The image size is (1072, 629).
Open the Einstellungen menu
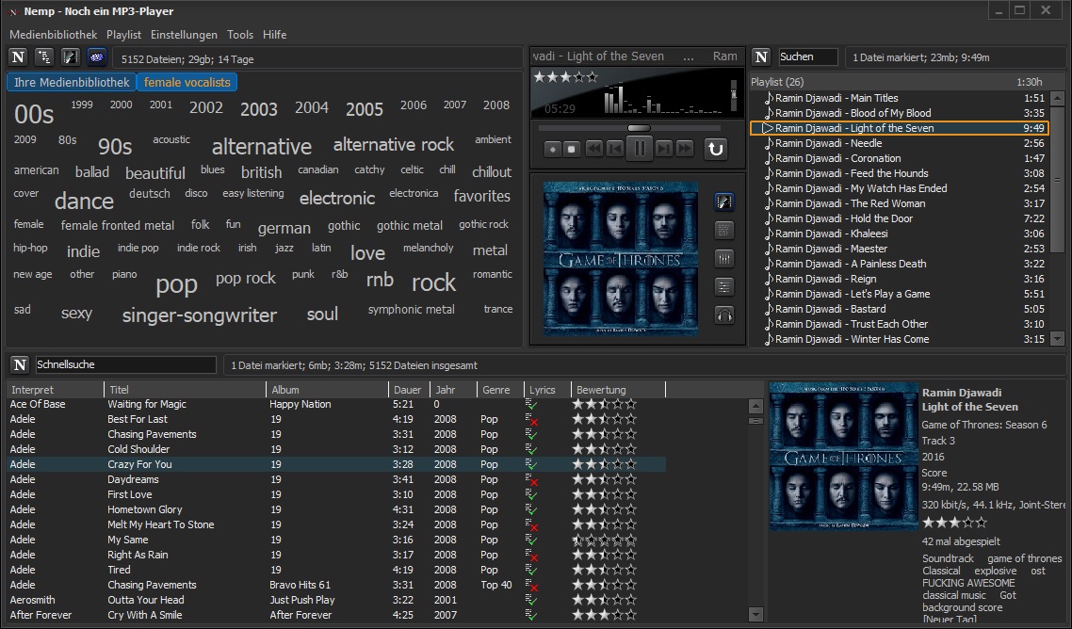tap(184, 35)
